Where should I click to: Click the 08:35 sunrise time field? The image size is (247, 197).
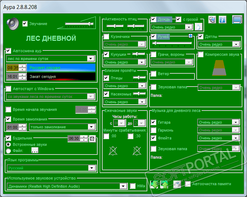click(x=13, y=68)
